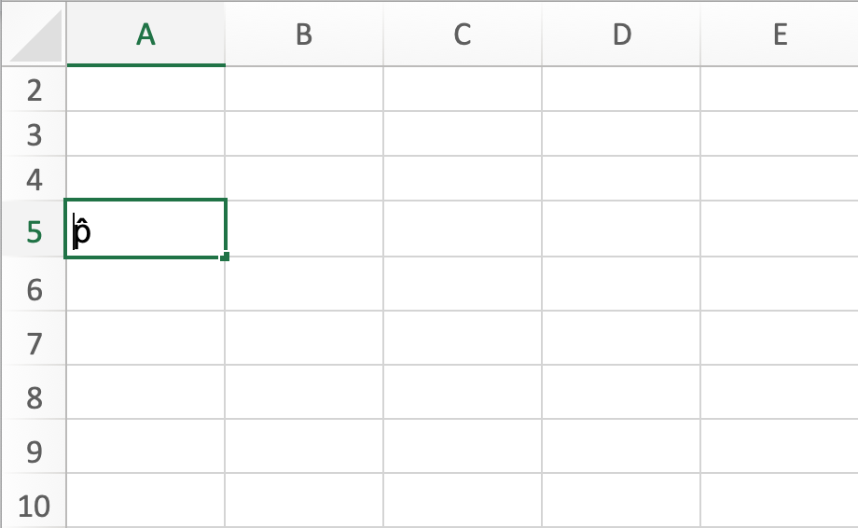Click inside editing cell A5 with p̂
Screen dimensions: 858x528
(x=145, y=229)
